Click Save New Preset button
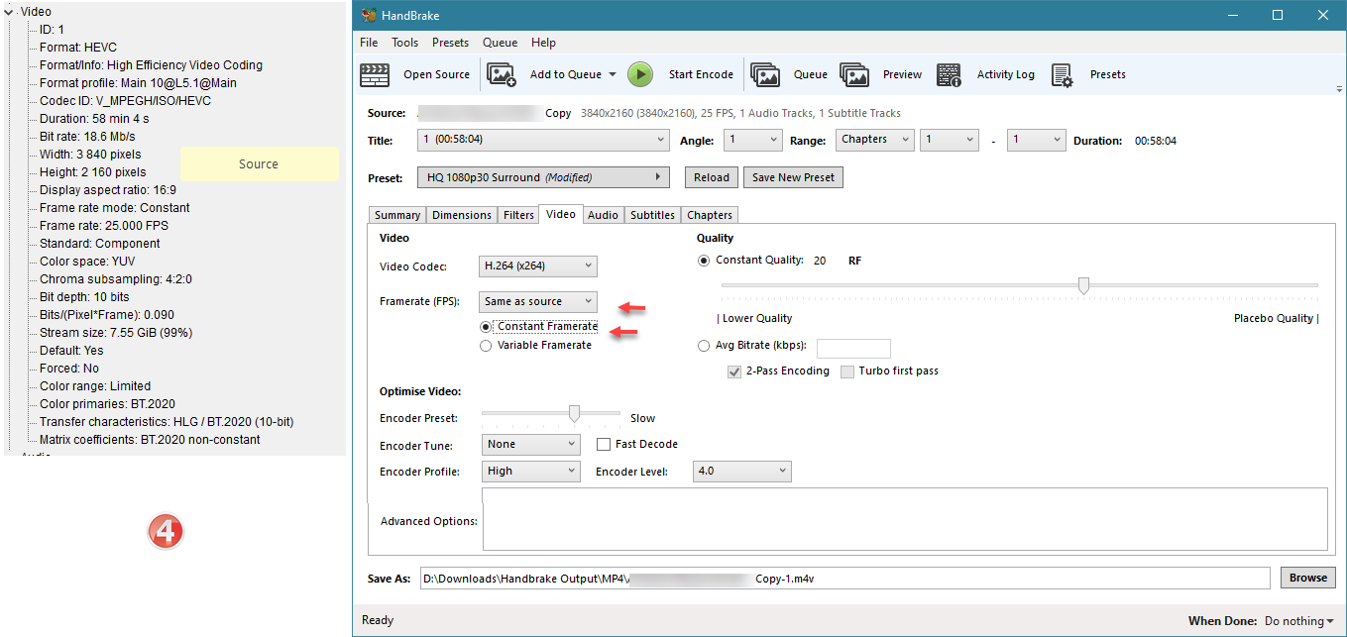 793,177
